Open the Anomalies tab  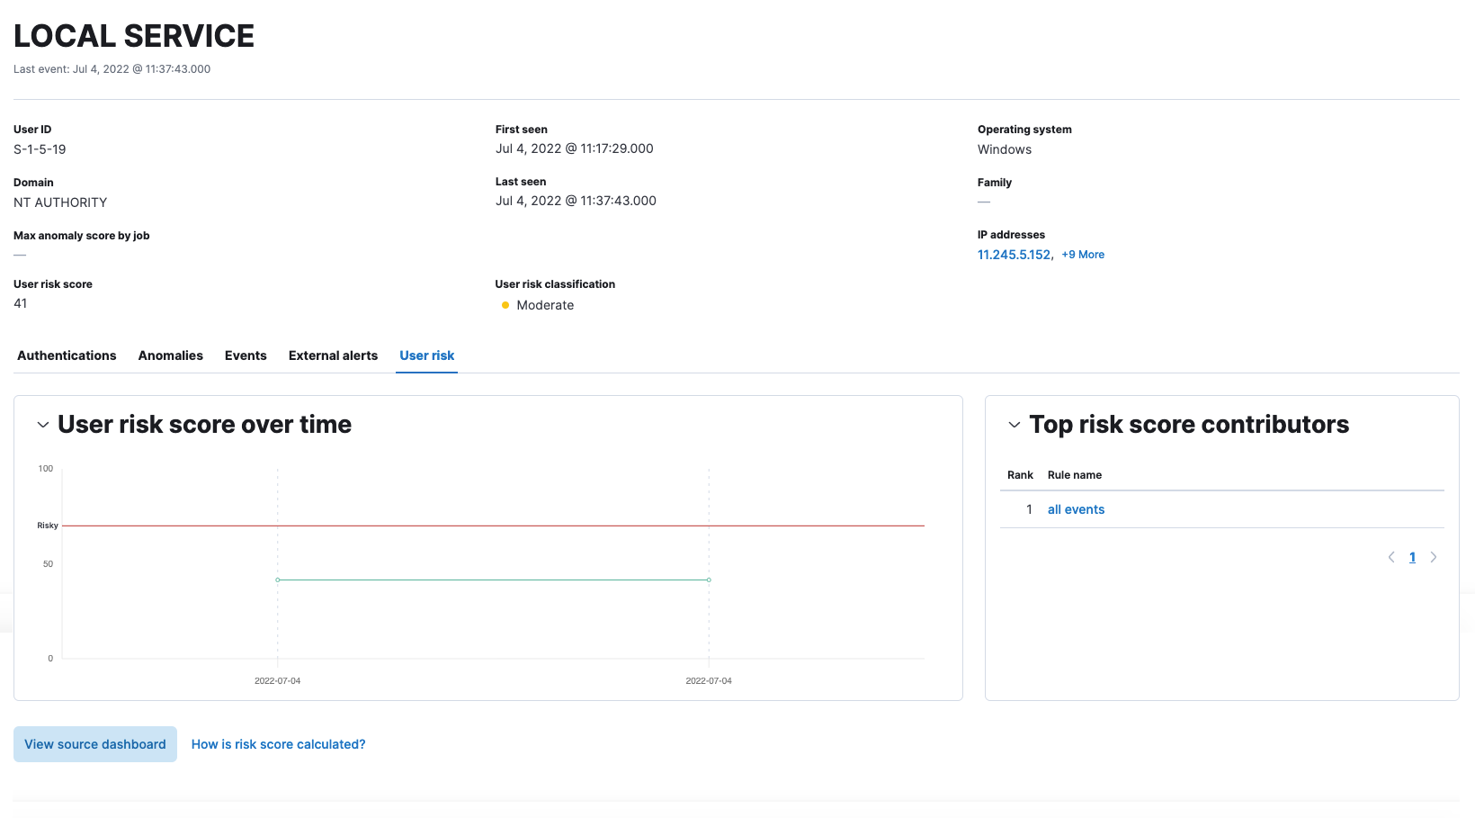tap(170, 355)
